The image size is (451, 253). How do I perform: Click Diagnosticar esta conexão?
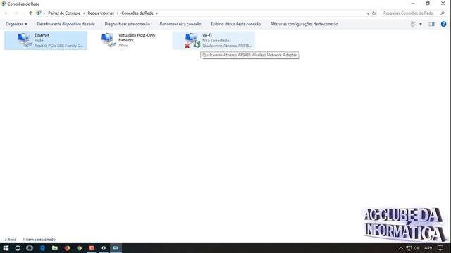point(127,24)
